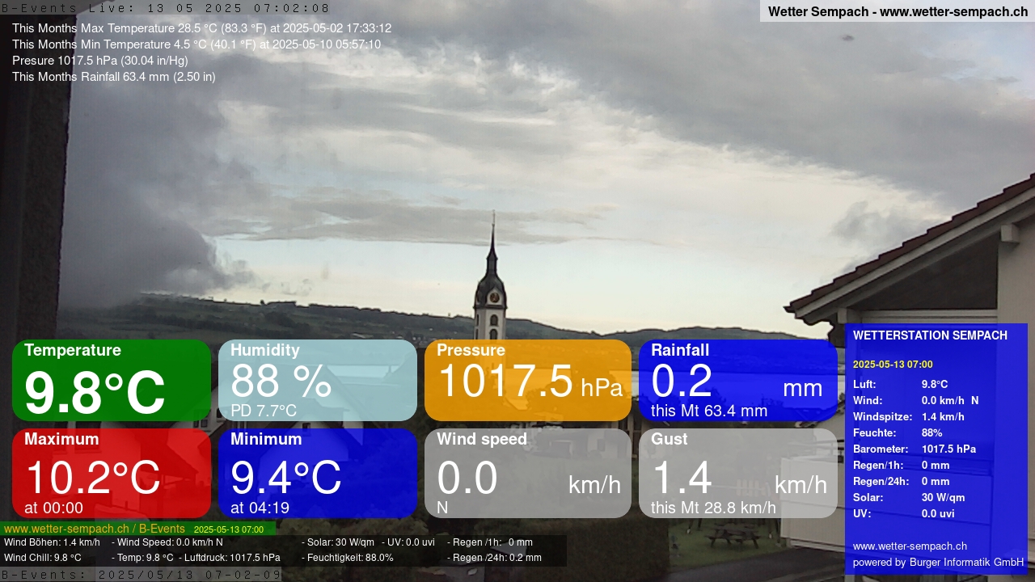Click the 'This Months Max Temperature 28.5 °C' line
This screenshot has width=1035, height=582.
[201, 28]
